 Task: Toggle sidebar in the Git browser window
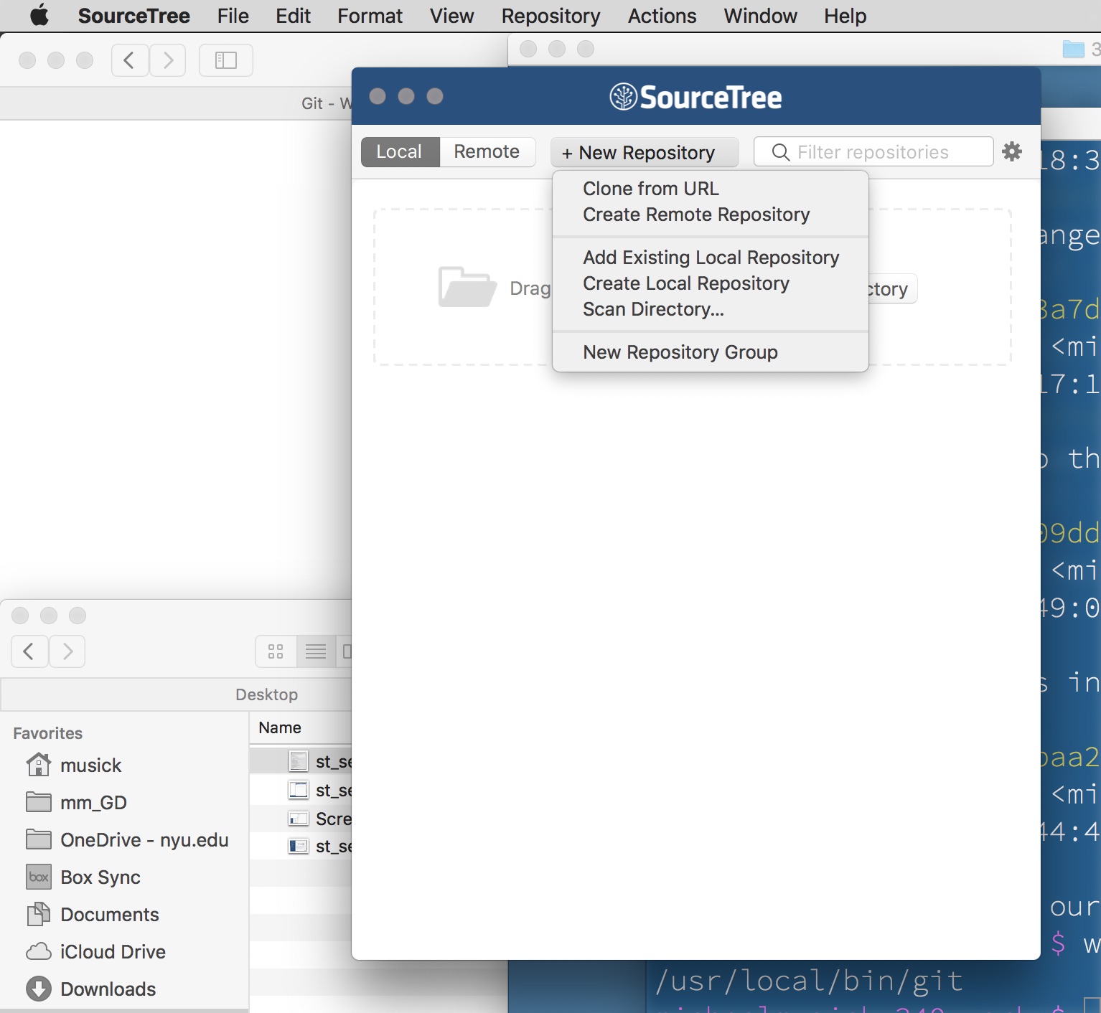pos(226,60)
